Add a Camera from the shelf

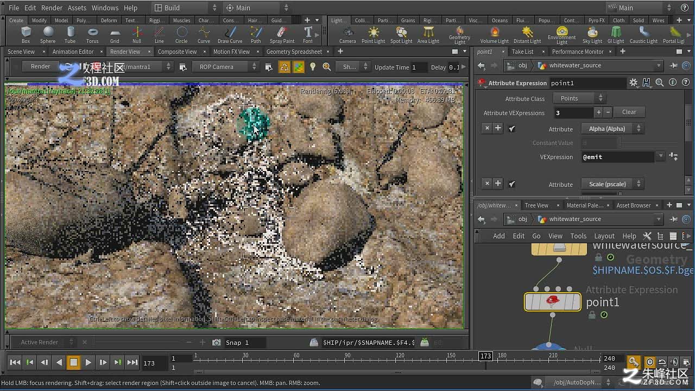coord(347,35)
